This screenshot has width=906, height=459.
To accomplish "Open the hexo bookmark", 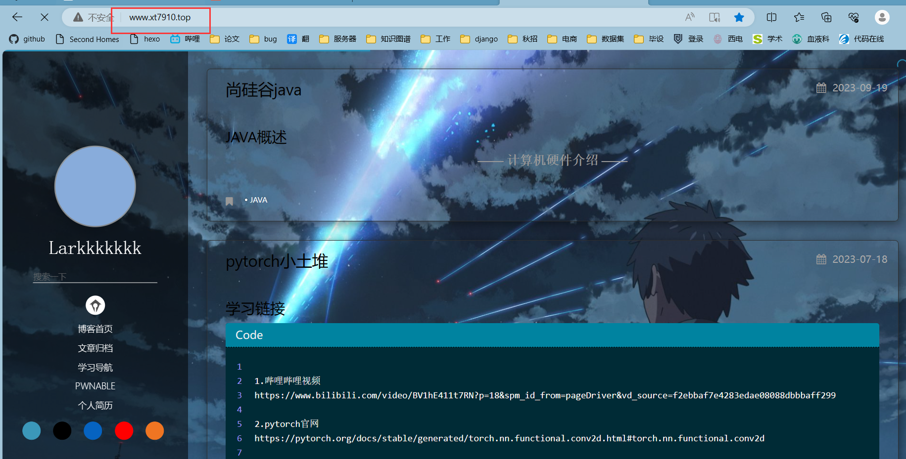I will [x=145, y=39].
